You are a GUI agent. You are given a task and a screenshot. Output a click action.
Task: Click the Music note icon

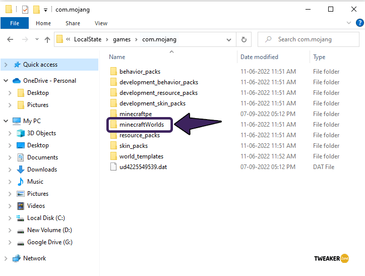coord(21,182)
